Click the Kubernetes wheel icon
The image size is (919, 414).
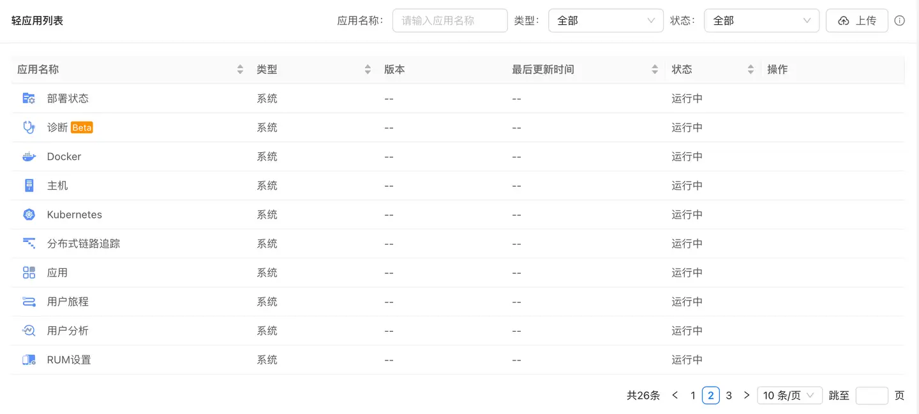(x=29, y=215)
